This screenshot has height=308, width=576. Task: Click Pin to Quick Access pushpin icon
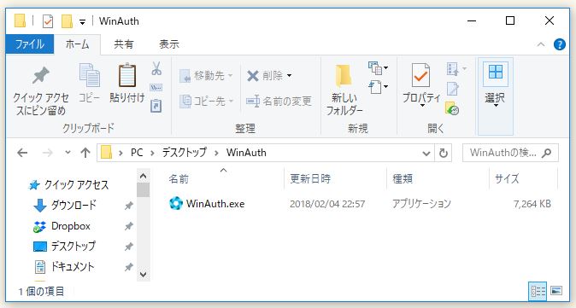point(41,76)
